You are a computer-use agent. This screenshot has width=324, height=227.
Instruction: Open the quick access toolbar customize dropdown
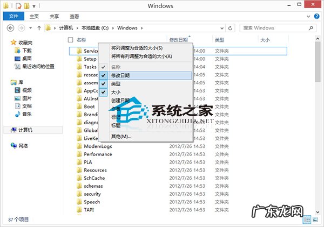34,6
